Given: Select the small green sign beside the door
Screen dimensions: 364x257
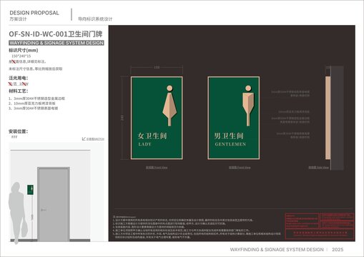Looking at the screenshot, I should 30,190.
